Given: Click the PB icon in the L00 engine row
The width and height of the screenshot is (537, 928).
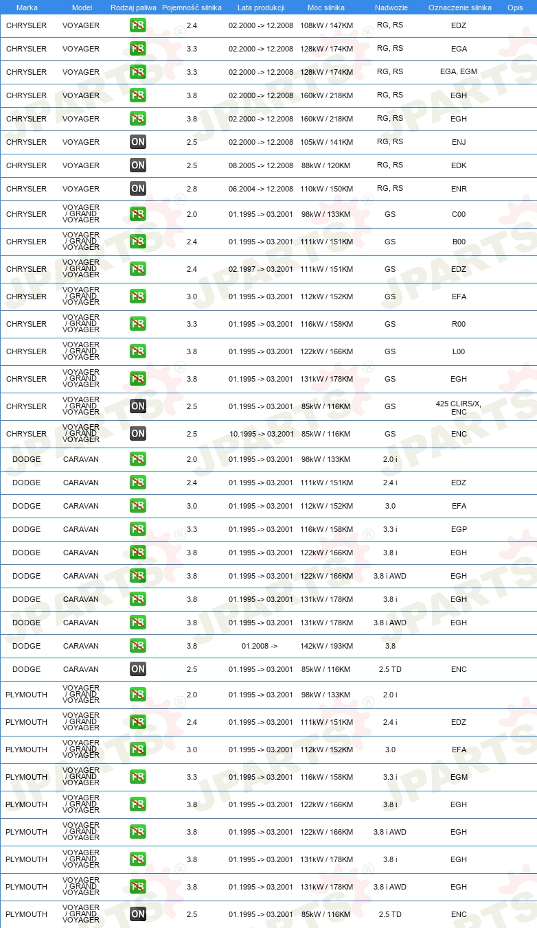Looking at the screenshot, I should point(138,351).
